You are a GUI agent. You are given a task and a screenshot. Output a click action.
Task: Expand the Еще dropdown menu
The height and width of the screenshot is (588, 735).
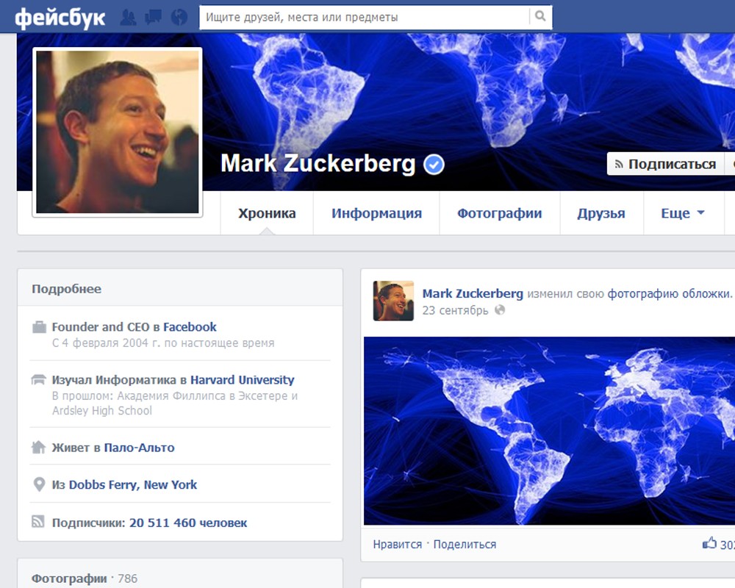pos(683,213)
